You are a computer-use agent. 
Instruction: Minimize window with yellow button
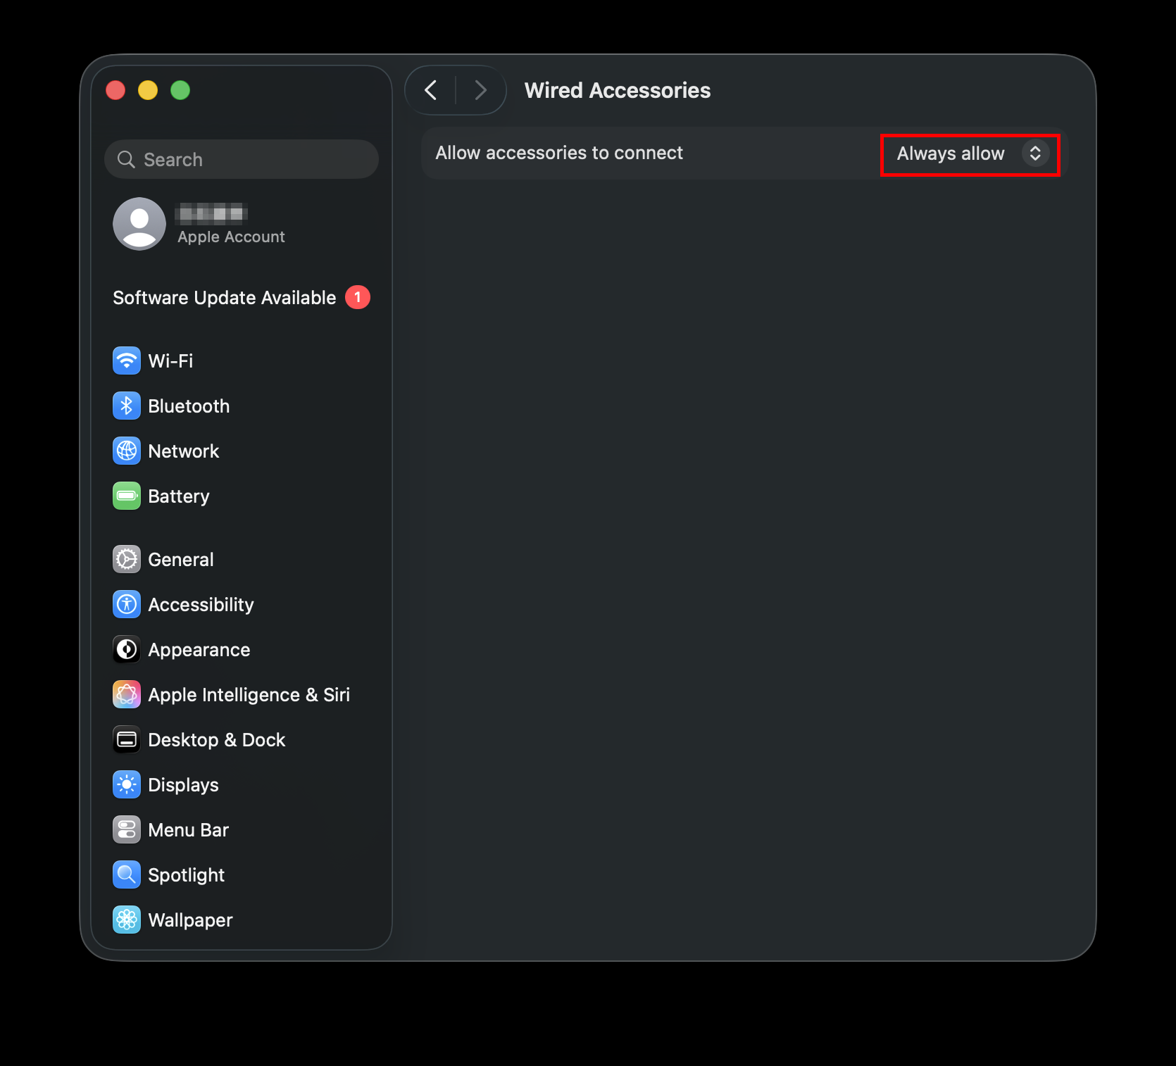(x=148, y=90)
